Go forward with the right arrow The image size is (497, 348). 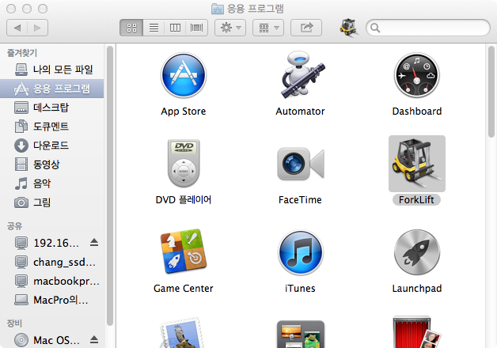tap(37, 28)
